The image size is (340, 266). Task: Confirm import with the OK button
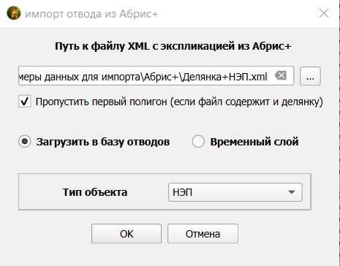coord(126,234)
